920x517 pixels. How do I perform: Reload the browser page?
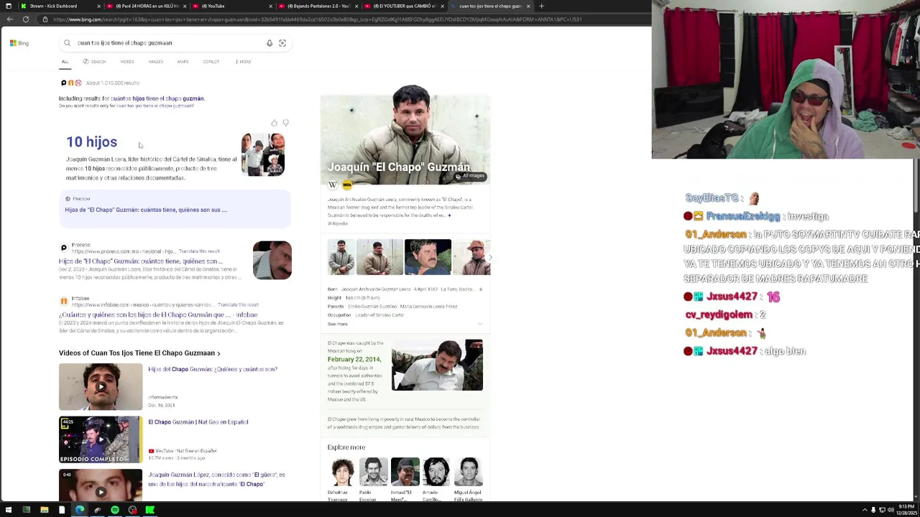tap(26, 19)
